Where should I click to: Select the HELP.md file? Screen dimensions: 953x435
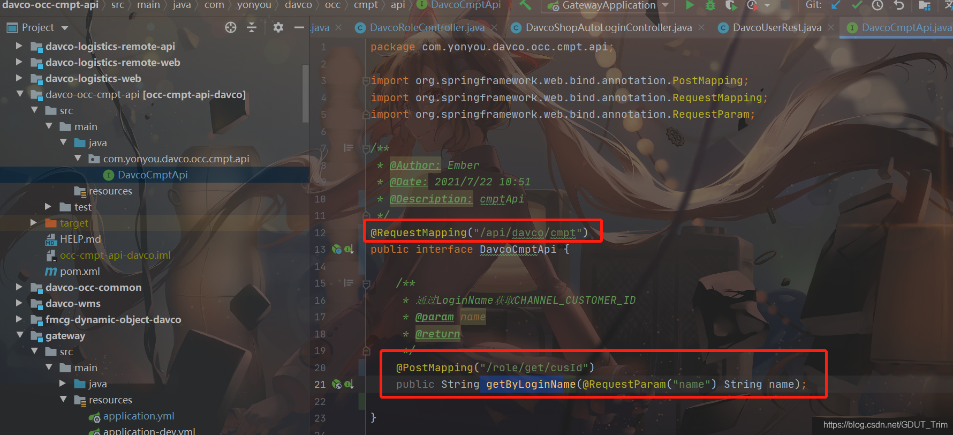[80, 239]
